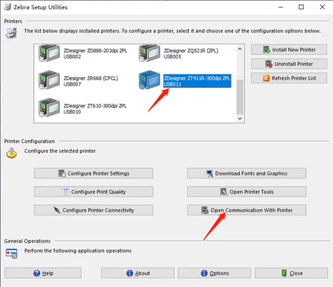The image size is (333, 287).
Task: Open Communication With Printer
Action: (x=246, y=210)
